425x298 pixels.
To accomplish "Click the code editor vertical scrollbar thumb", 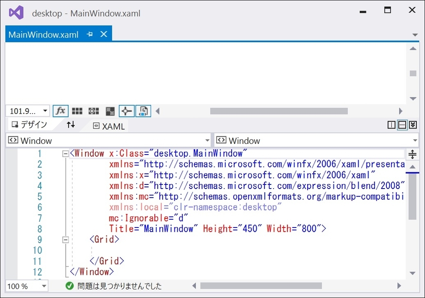I will coord(413,196).
